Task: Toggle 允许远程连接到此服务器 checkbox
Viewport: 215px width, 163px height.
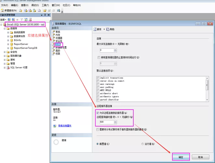Action: click(x=98, y=113)
